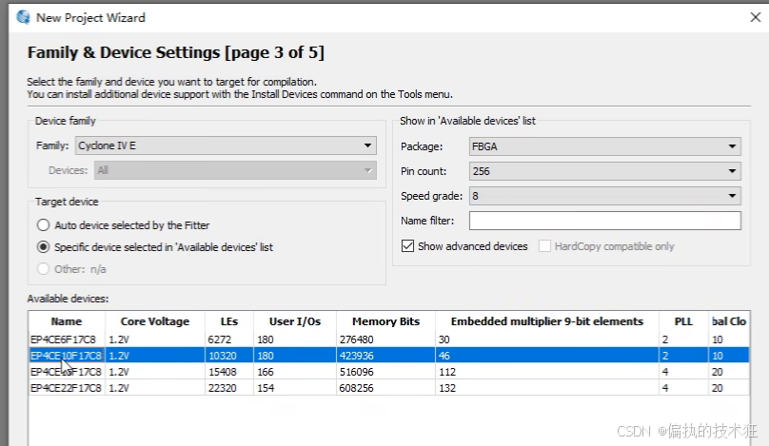Sort by the Memory Bits column header
This screenshot has height=446, width=769.
coord(386,321)
